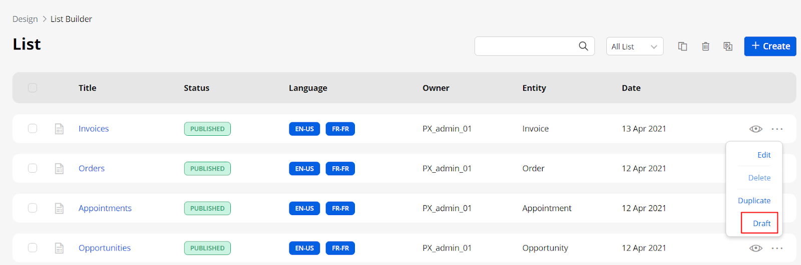Screen dimensions: 801x265
Task: Select Edit from the context menu
Action: 763,155
